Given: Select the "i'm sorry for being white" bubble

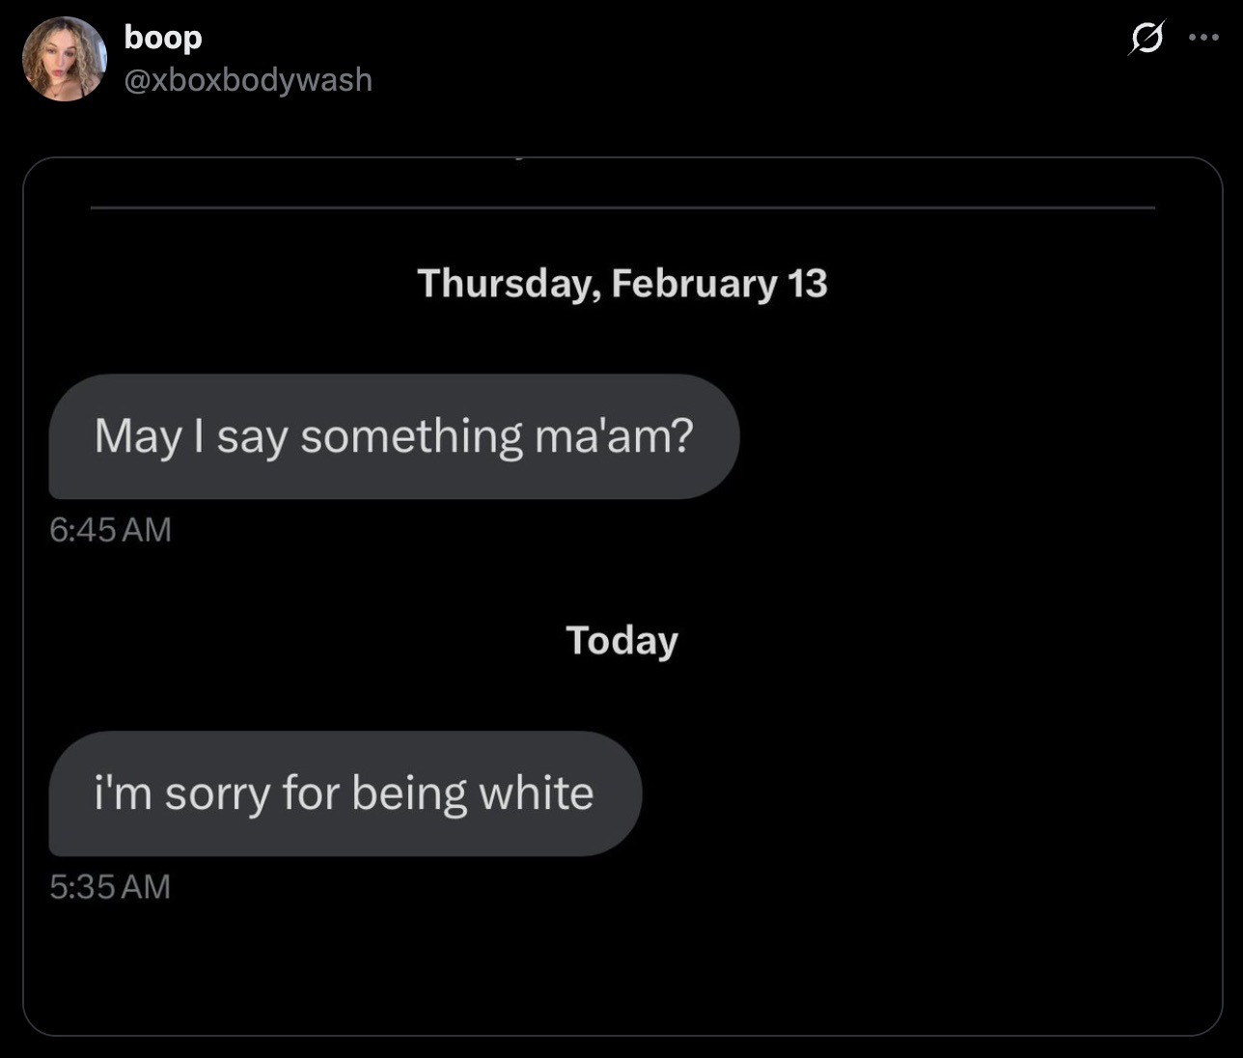Looking at the screenshot, I should coord(345,793).
